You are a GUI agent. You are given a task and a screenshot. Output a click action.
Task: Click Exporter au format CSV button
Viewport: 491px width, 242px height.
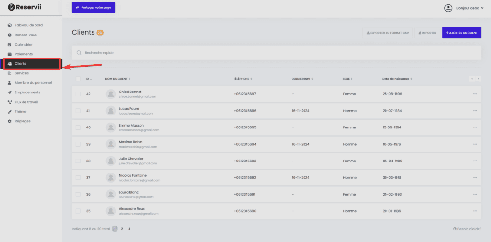(x=387, y=33)
